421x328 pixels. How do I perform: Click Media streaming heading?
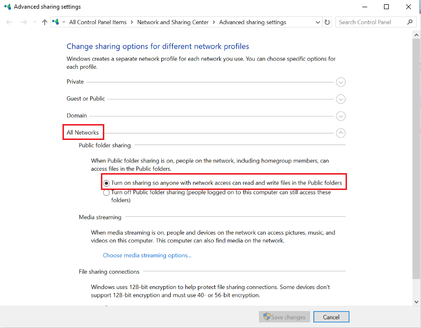100,217
